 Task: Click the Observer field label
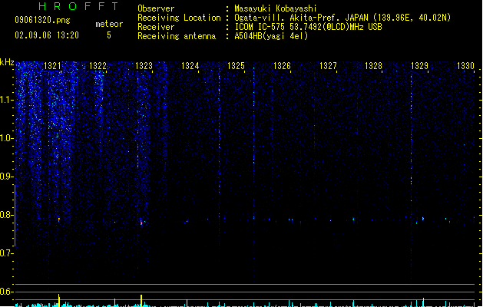(x=156, y=8)
